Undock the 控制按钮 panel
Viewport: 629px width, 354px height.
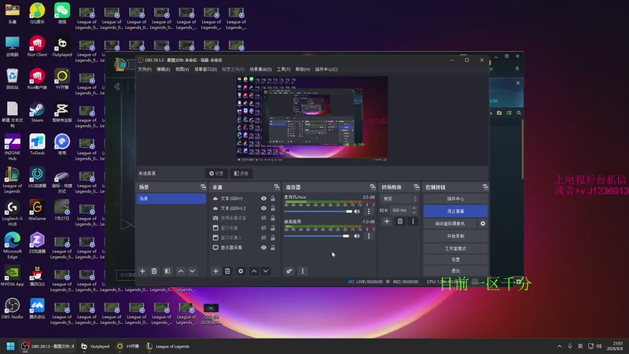click(485, 187)
